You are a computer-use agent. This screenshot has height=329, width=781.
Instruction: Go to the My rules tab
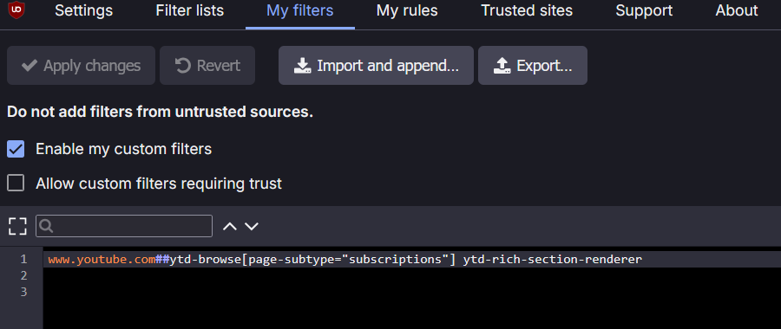(x=407, y=10)
